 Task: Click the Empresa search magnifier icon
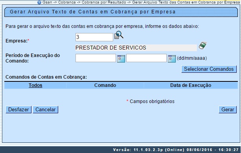coord(119,35)
